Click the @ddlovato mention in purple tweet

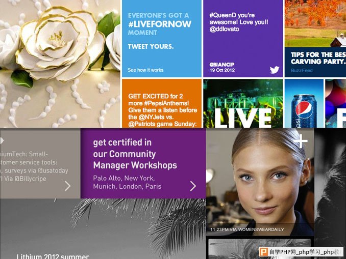pyautogui.click(x=224, y=29)
